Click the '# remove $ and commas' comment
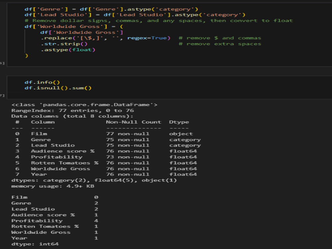The width and height of the screenshot is (332, 249). pos(220,38)
